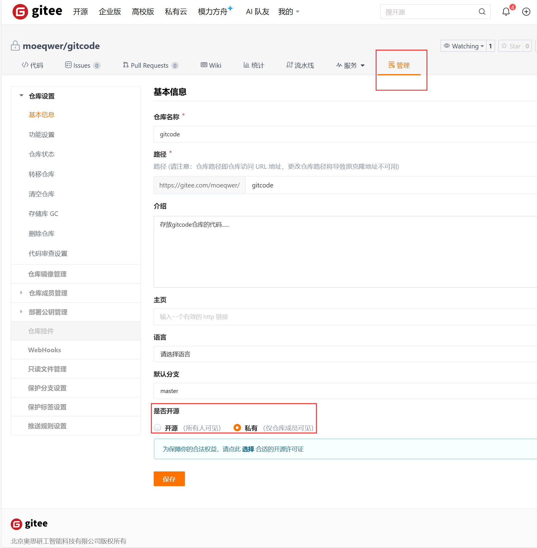Click the 主页 http link input

click(345, 317)
